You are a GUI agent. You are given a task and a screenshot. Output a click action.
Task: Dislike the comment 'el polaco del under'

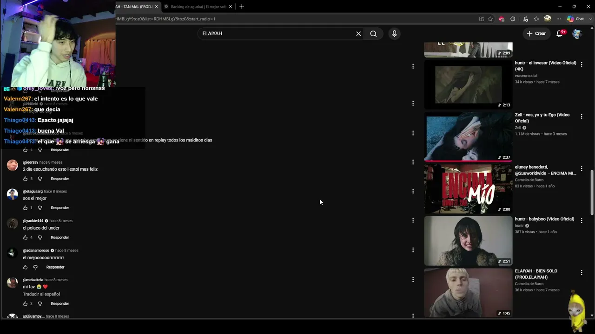click(40, 238)
